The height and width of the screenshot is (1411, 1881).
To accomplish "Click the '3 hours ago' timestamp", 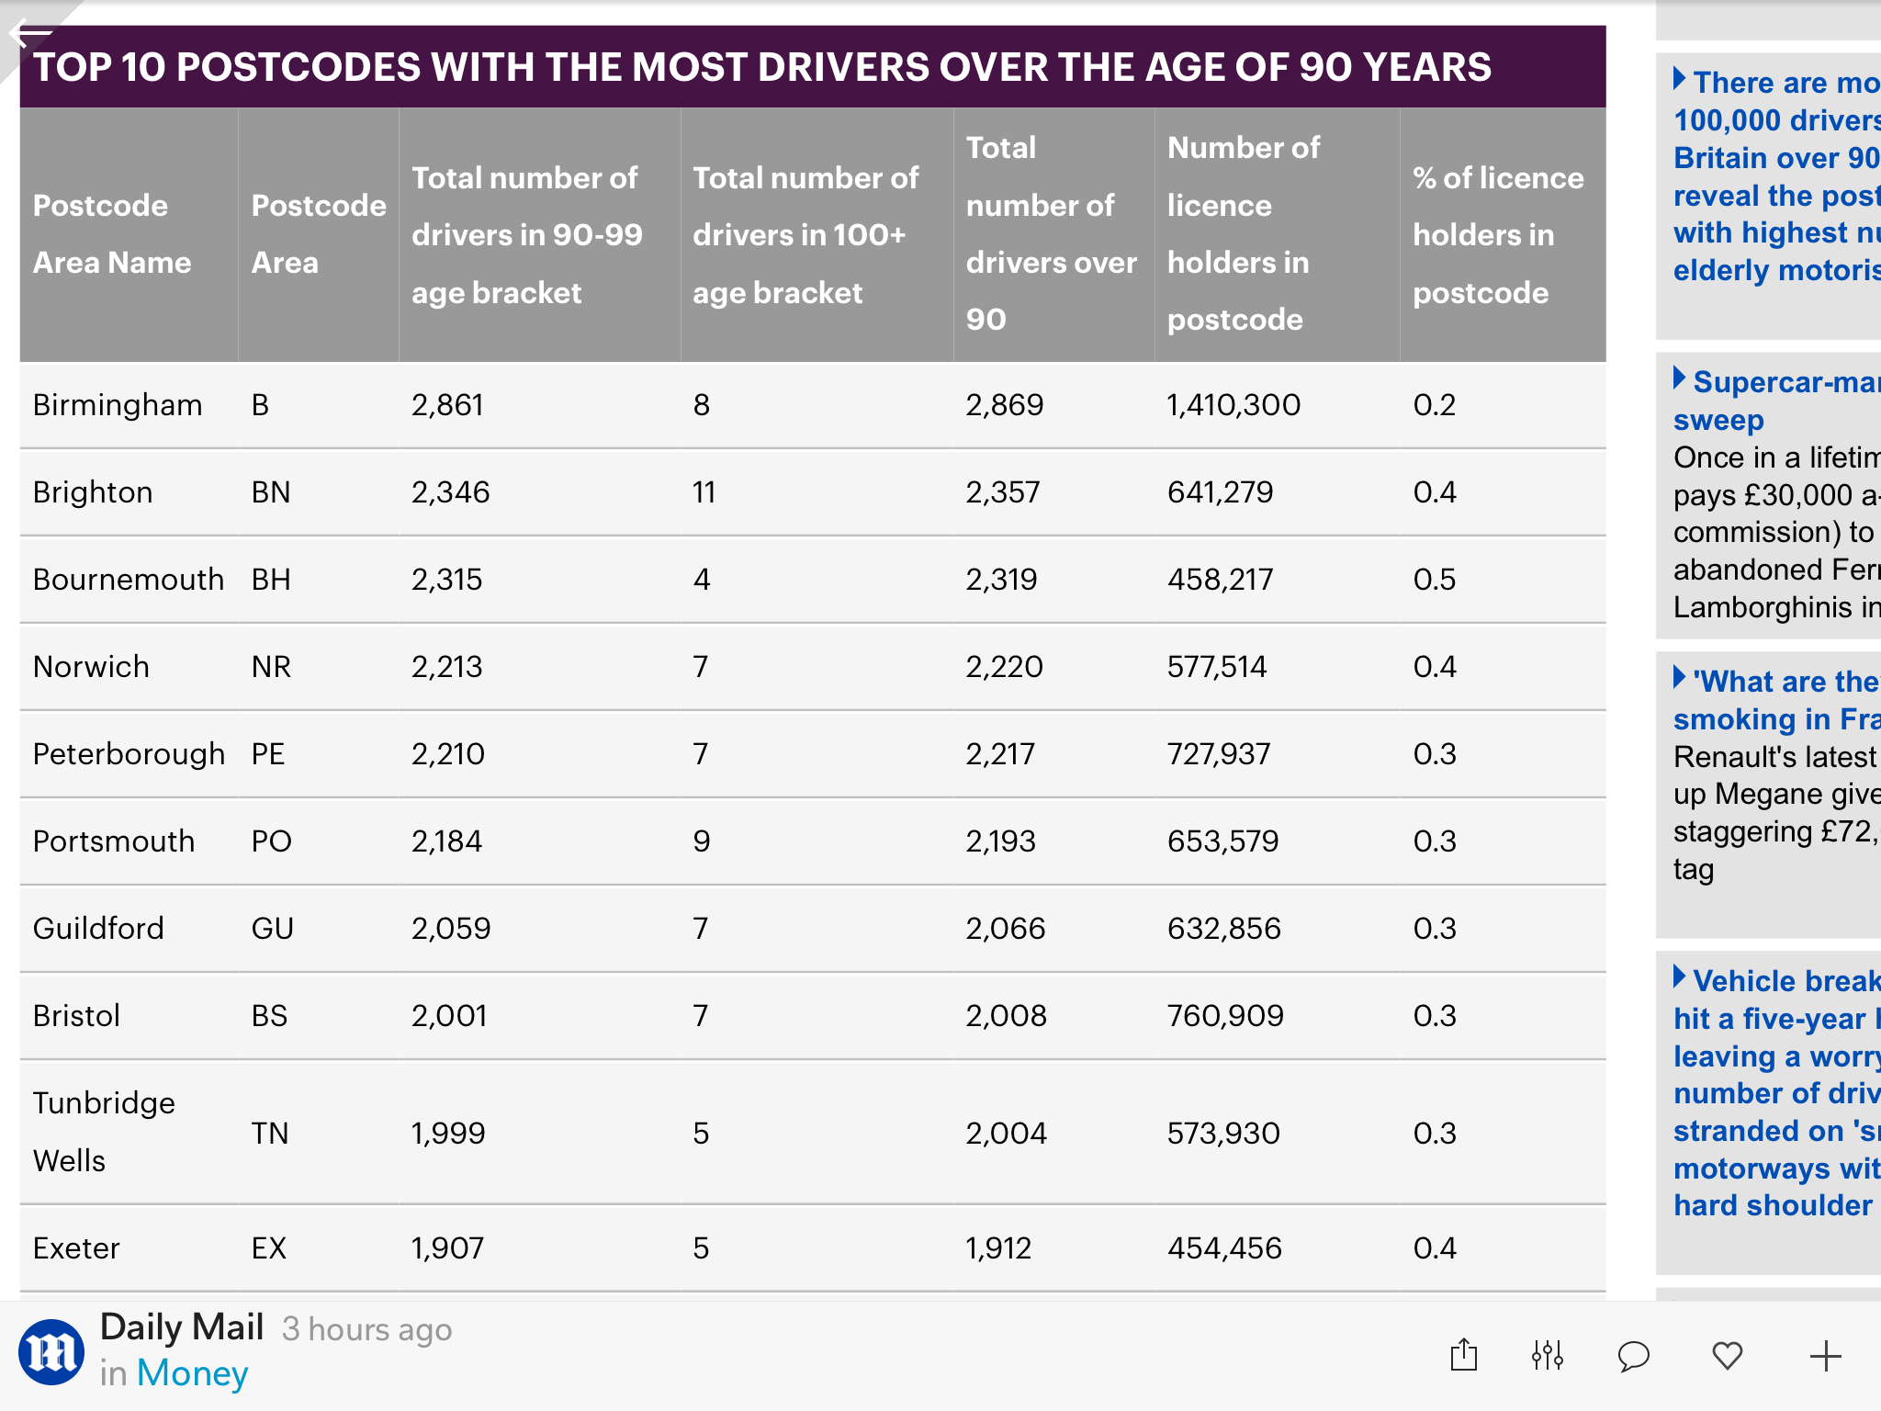I will [366, 1329].
